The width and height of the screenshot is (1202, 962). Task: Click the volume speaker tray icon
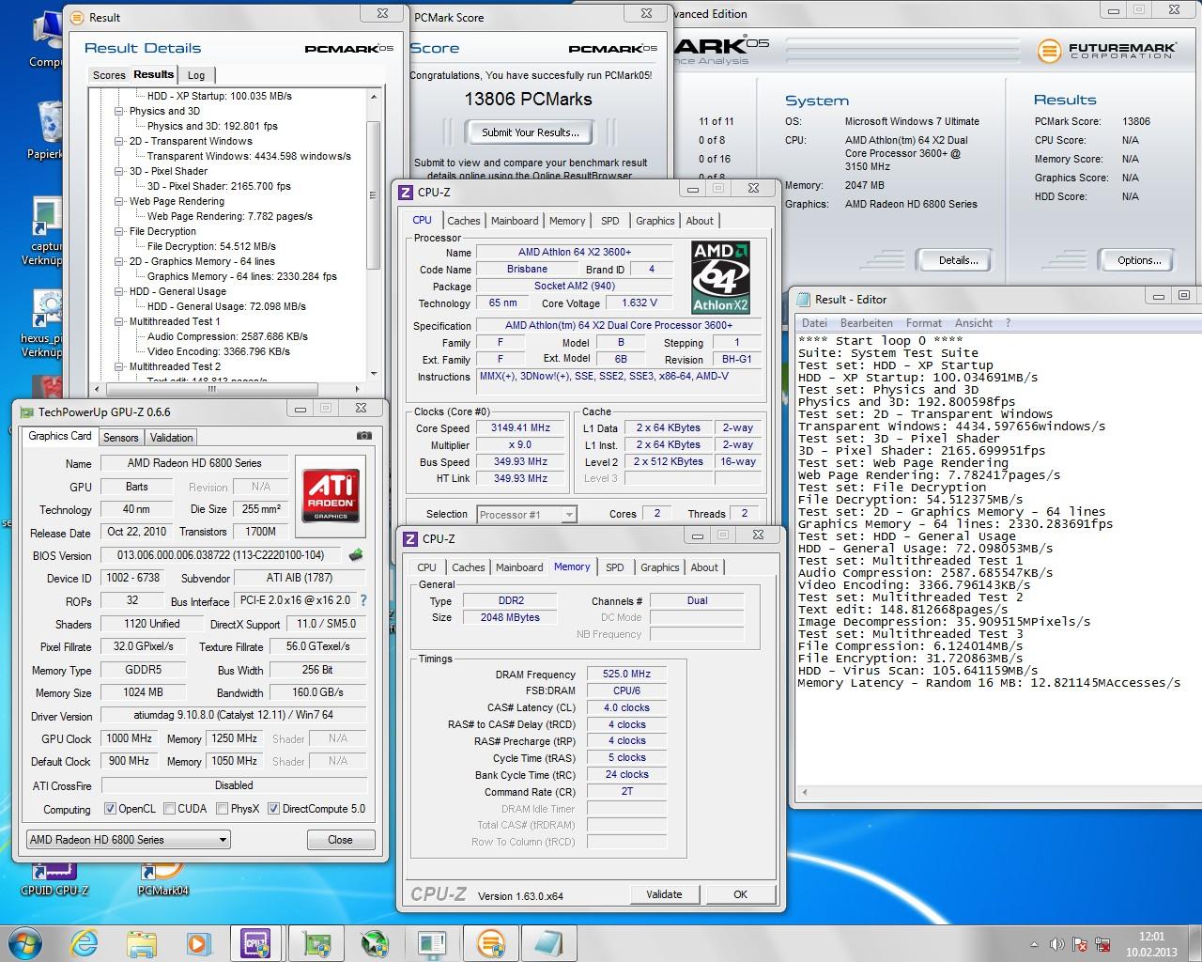1056,943
